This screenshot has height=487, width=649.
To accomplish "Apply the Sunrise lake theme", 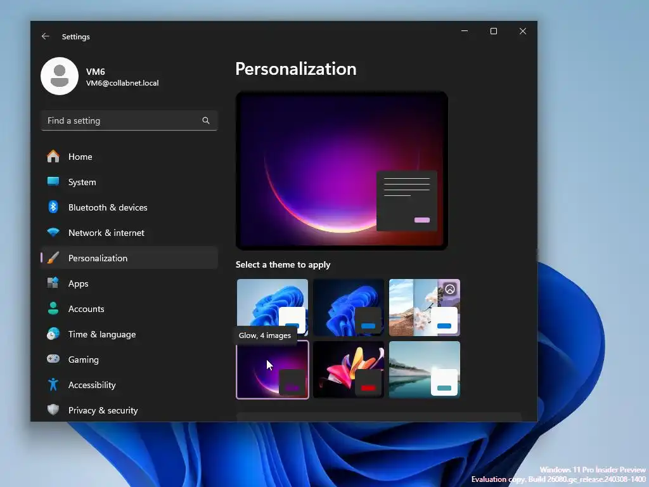I will tap(425, 370).
